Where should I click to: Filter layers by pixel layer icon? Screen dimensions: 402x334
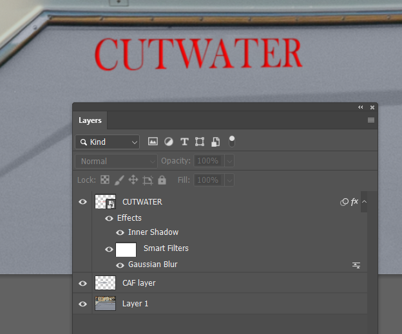(x=153, y=142)
